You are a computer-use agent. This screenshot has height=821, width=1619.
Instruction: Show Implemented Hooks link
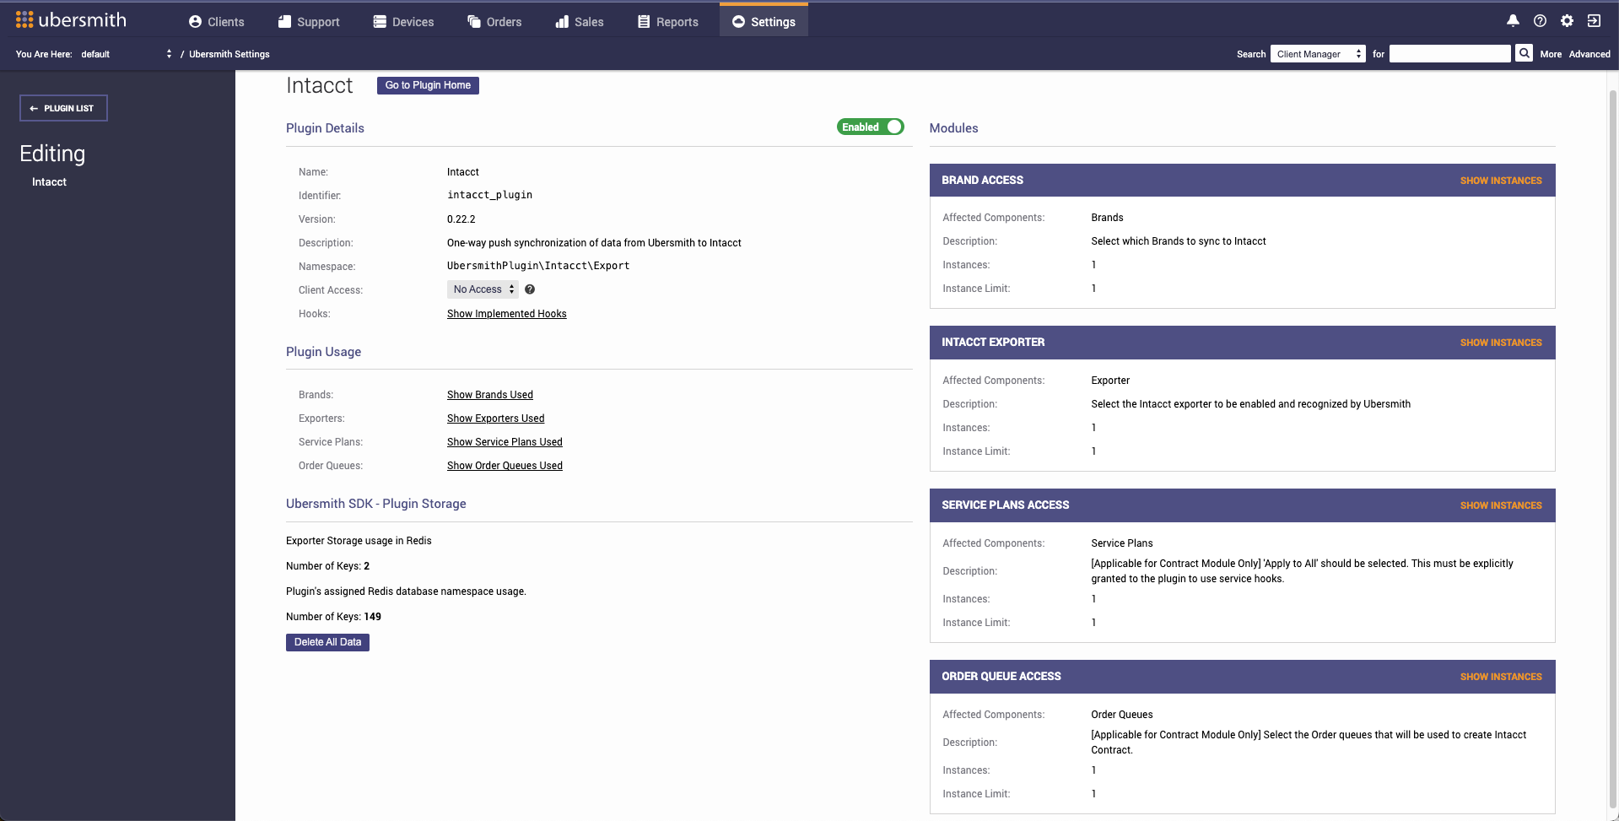point(506,314)
